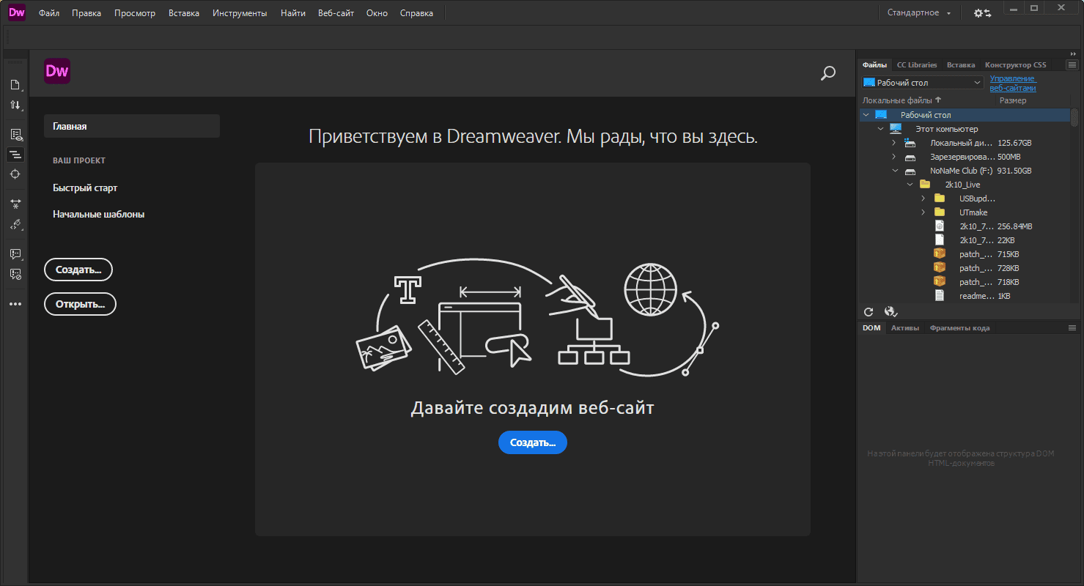Open Управление веб-сайтами link
Screen dimensions: 1084x586
coord(1013,83)
